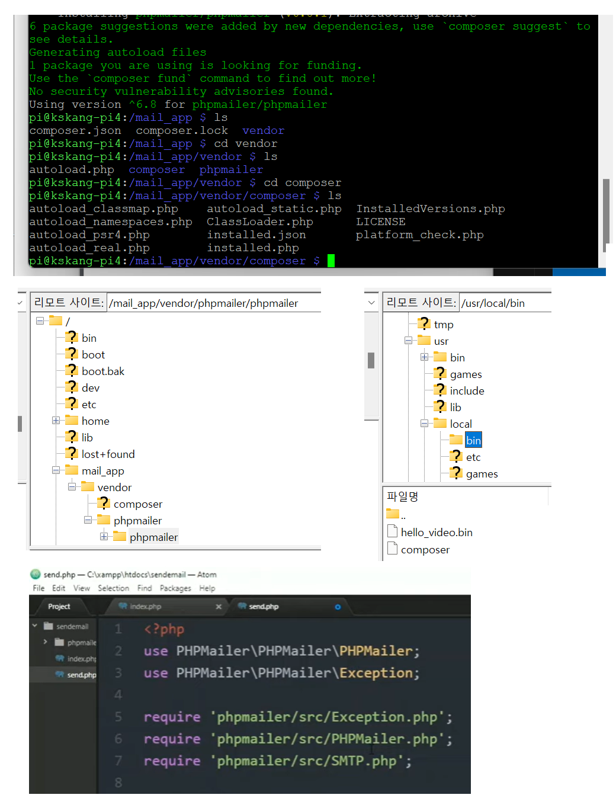Collapse the local folder tree node
Image resolution: width=616 pixels, height=798 pixels.
point(424,424)
